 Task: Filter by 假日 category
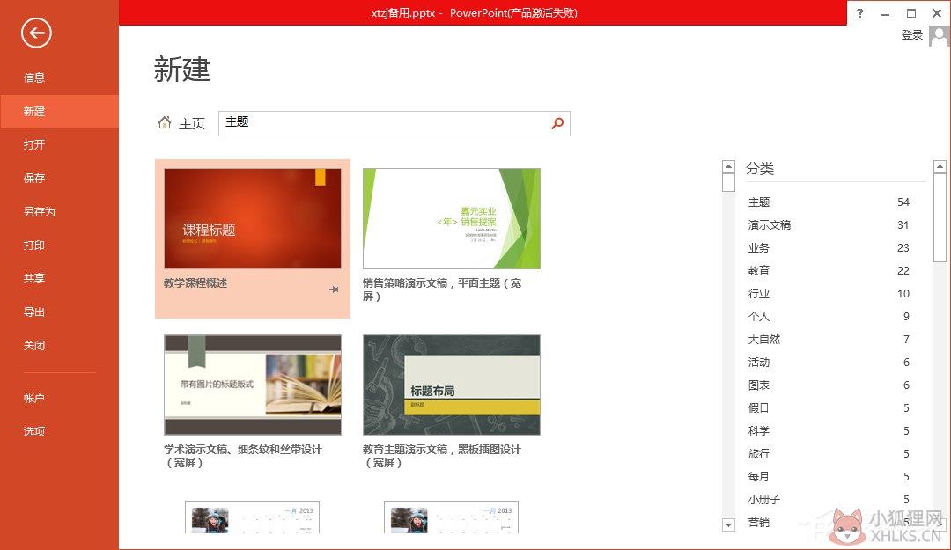pyautogui.click(x=829, y=408)
